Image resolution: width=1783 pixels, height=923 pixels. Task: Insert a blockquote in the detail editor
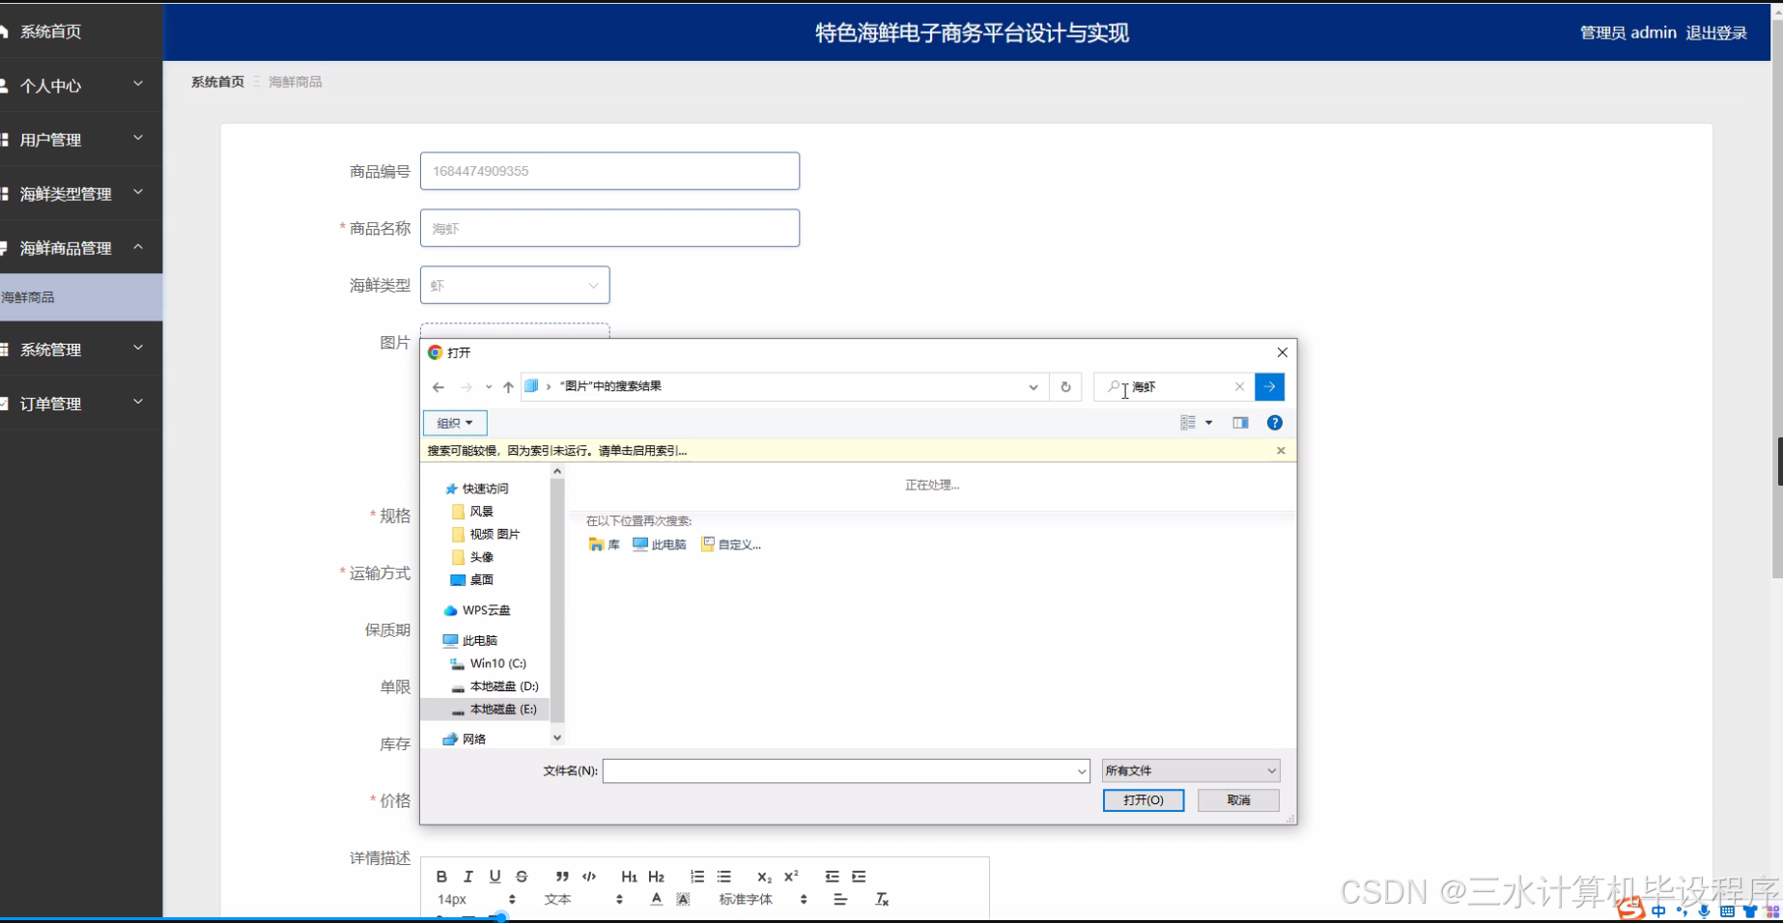pyautogui.click(x=561, y=877)
